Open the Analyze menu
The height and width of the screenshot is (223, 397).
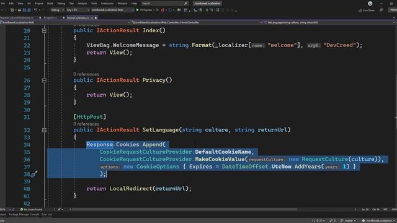(83, 4)
